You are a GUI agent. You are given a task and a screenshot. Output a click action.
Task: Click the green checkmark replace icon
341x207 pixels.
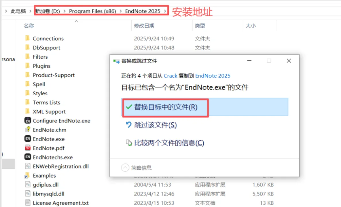(129, 107)
